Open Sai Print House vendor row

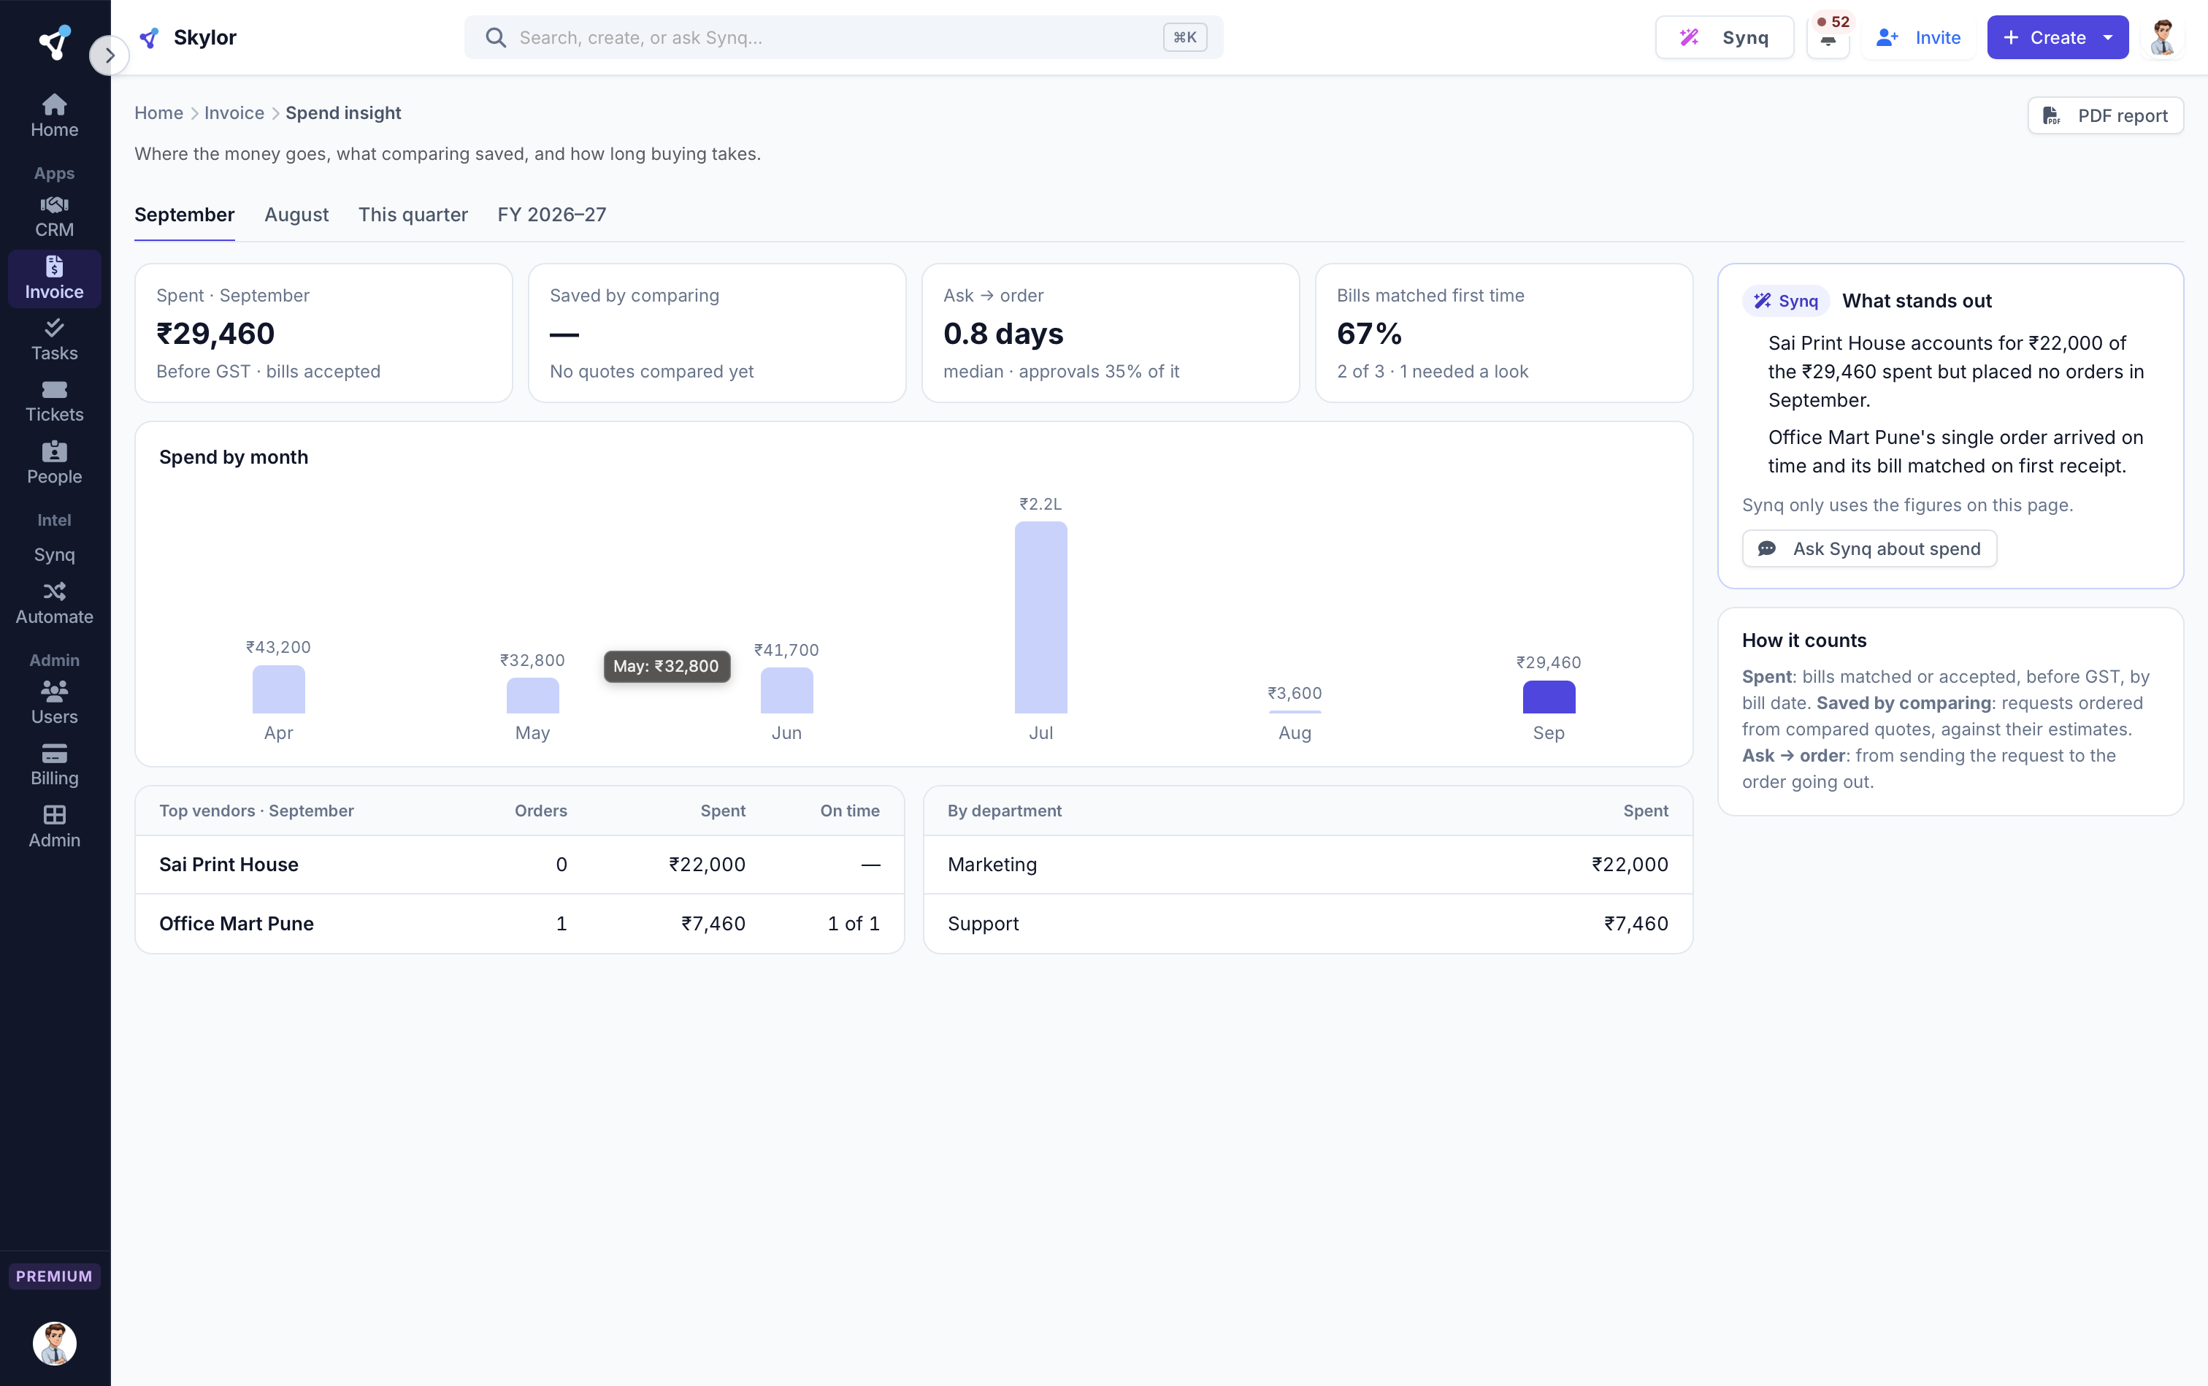tap(520, 865)
